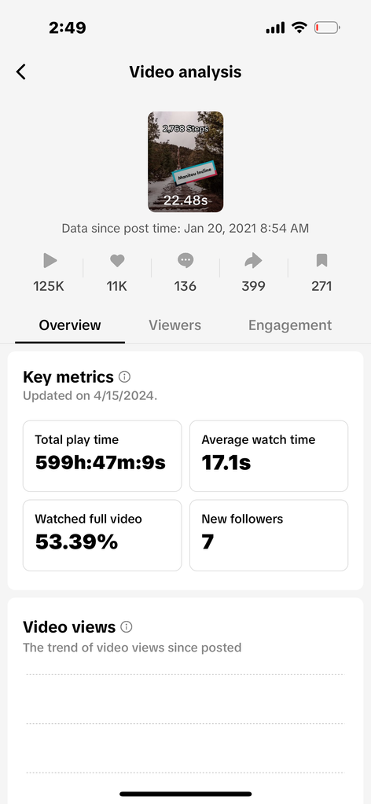Screen dimensions: 371x804
Task: Tap the Total play time card
Action: point(102,457)
